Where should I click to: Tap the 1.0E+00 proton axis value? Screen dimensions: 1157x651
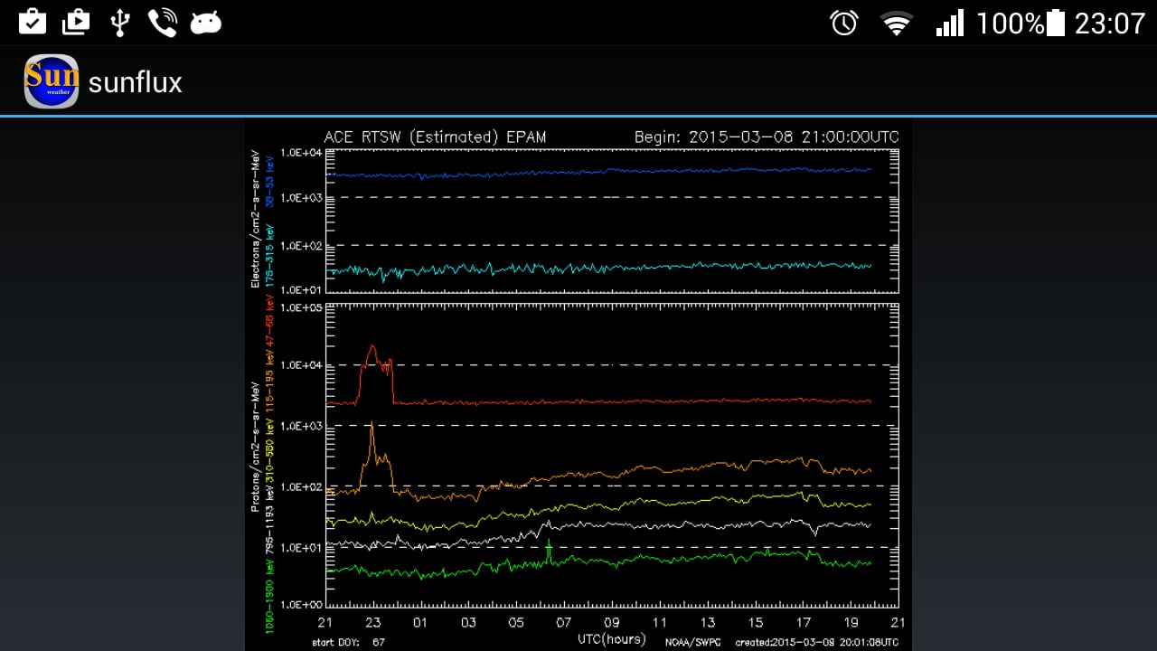click(301, 604)
